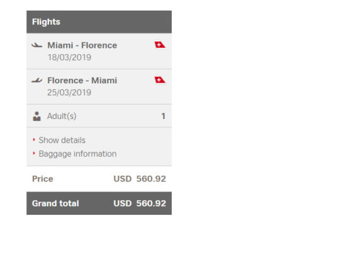This screenshot has width=346, height=257.
Task: Select the Florence - Miami flight title
Action: [82, 81]
